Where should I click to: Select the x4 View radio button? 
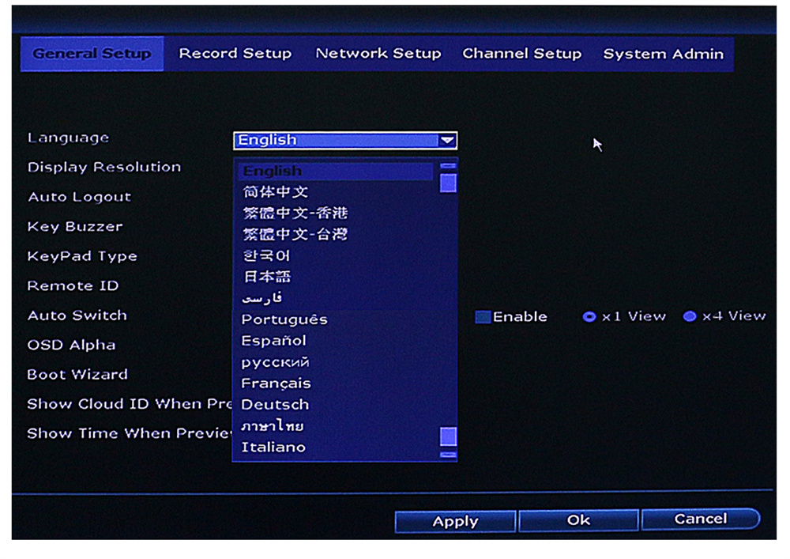point(690,317)
